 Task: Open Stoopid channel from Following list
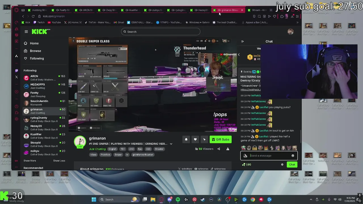(44, 144)
